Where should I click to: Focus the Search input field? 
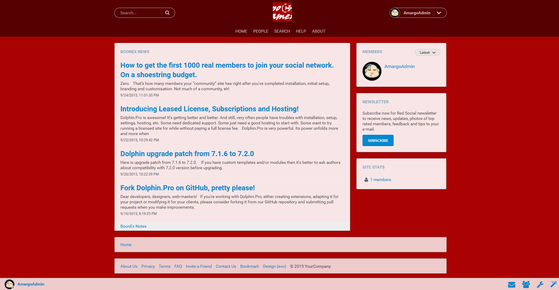[x=141, y=13]
